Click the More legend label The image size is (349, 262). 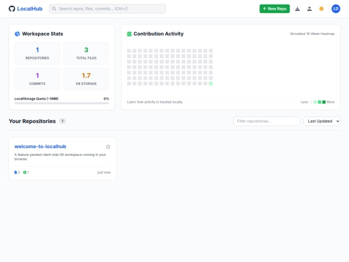[330, 102]
